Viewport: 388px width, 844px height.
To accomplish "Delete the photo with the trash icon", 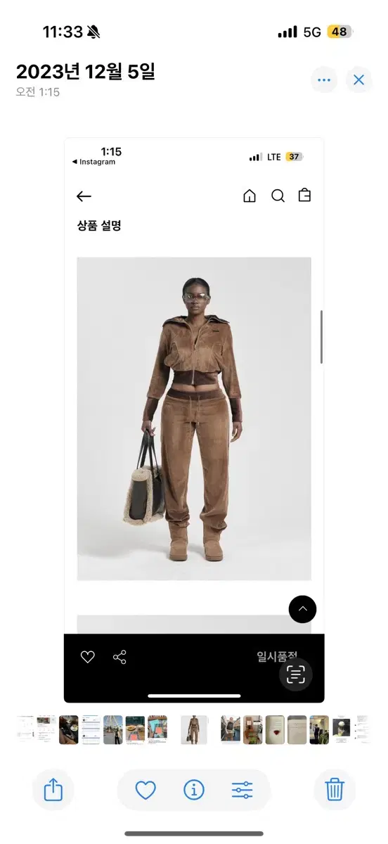I will pyautogui.click(x=335, y=790).
